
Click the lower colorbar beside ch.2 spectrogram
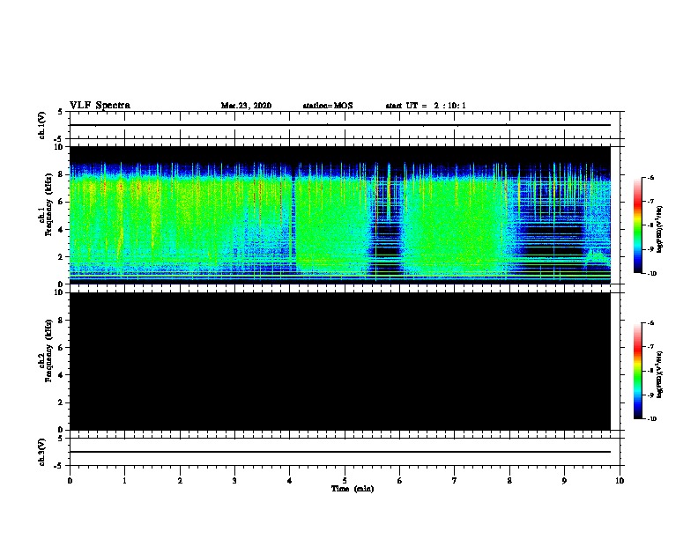[x=637, y=371]
